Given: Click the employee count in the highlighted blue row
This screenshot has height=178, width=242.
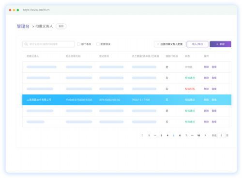Looking at the screenshot, I should (x=141, y=100).
